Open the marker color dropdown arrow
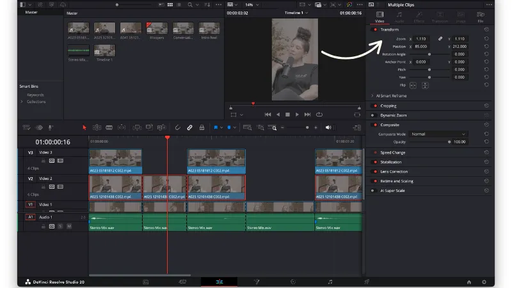Viewport: 512px width, 288px height. tap(234, 127)
